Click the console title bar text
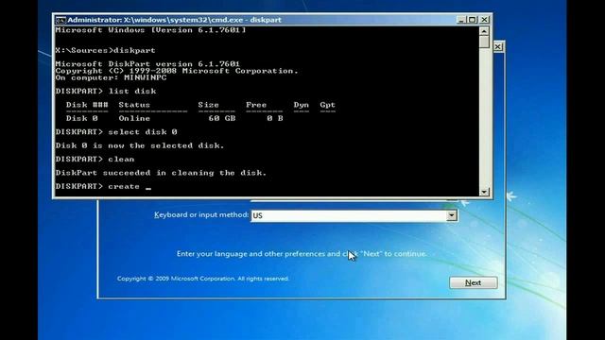Screen dimensions: 605x340 pos(174,20)
